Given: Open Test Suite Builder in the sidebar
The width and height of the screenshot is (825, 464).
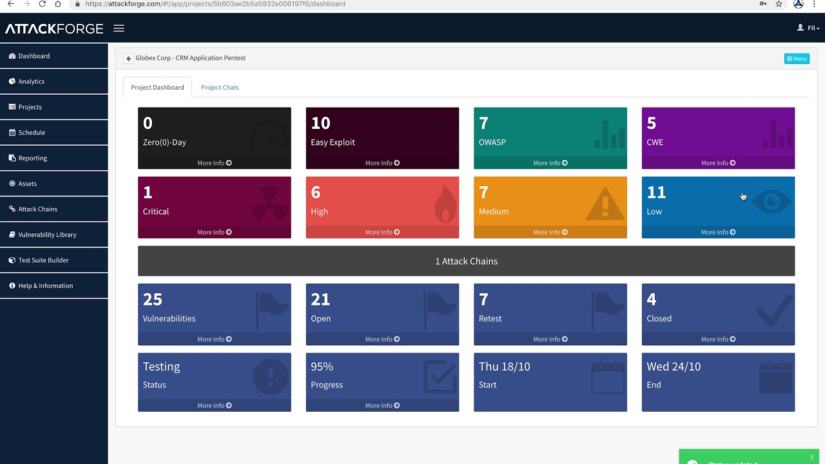Looking at the screenshot, I should 54,260.
